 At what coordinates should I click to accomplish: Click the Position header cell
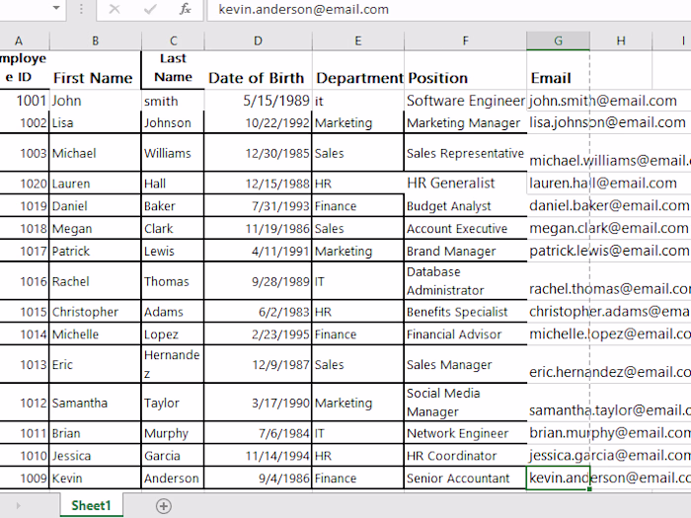[x=465, y=70]
